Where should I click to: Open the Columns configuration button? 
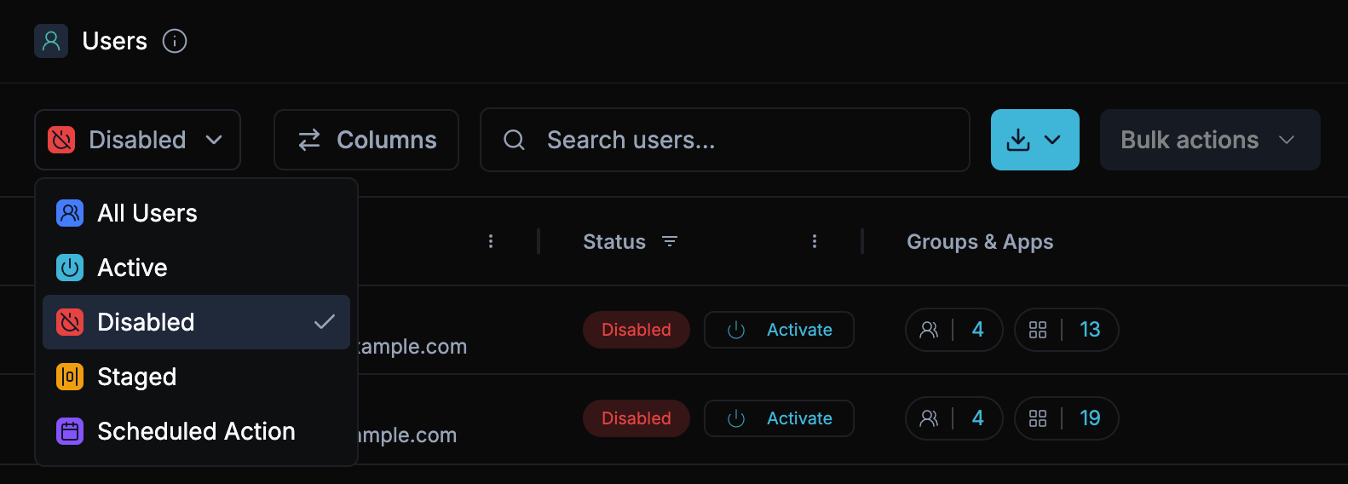[x=366, y=140]
